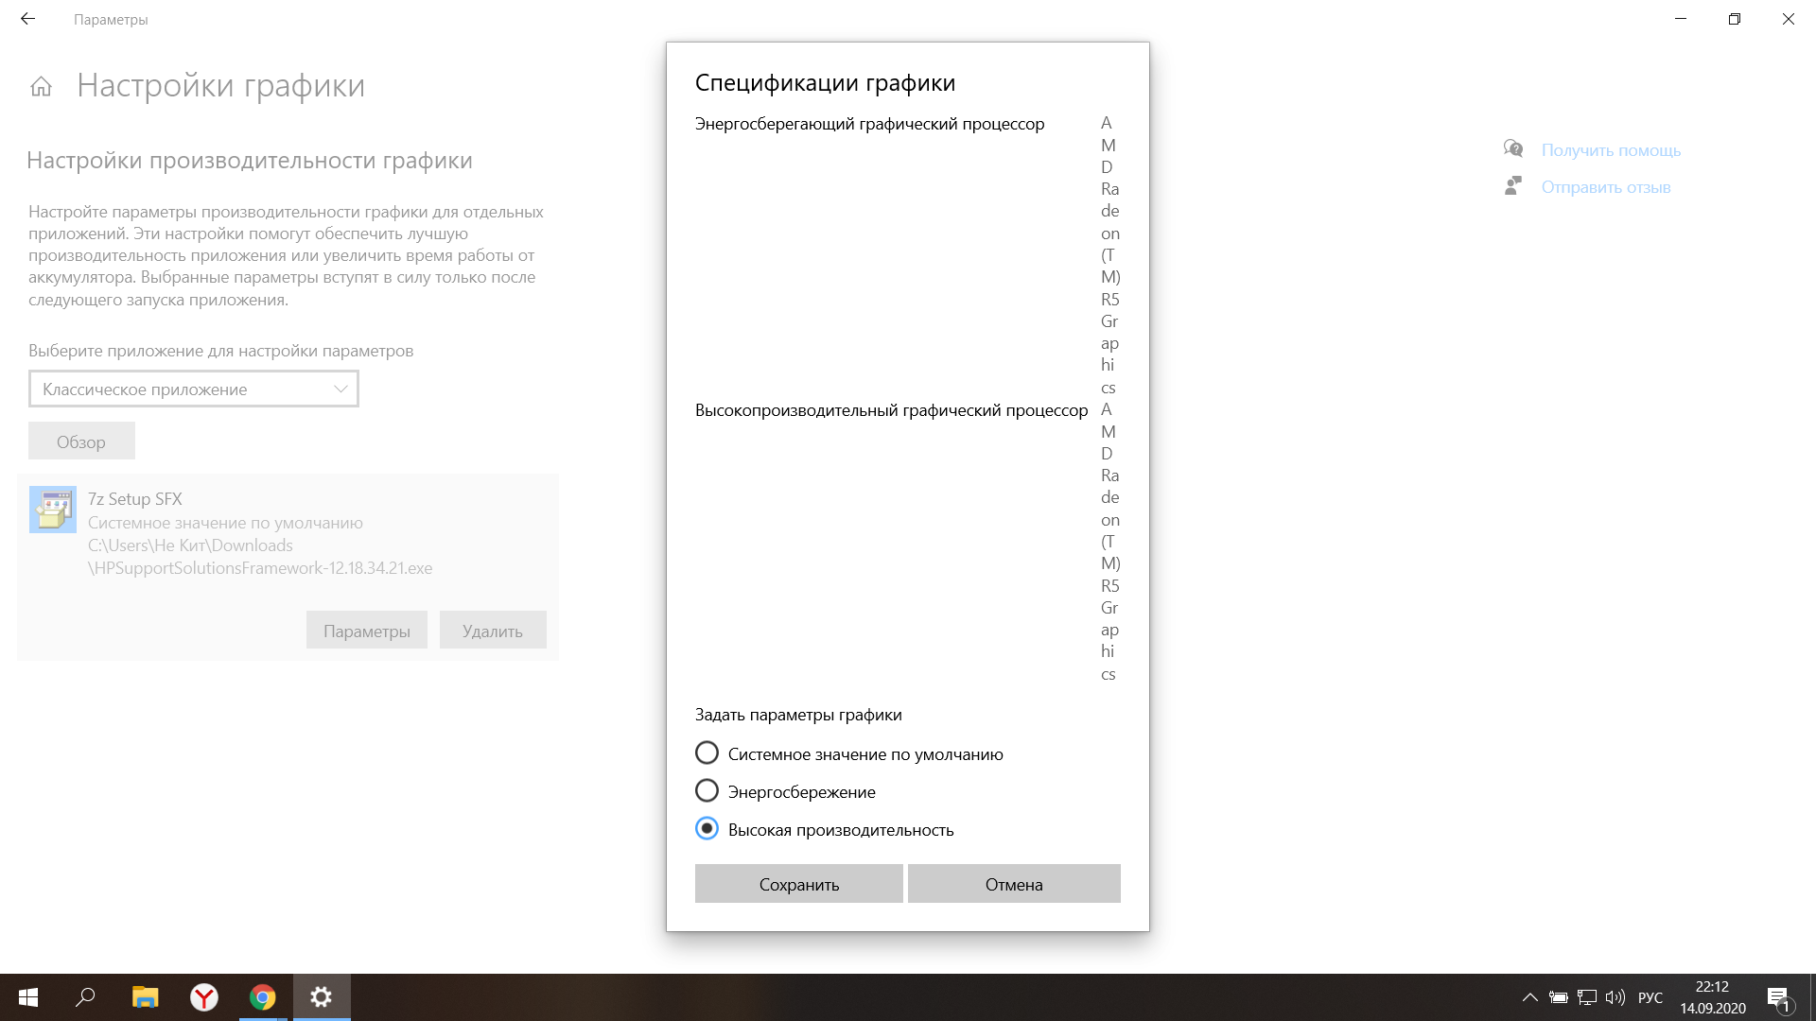The height and width of the screenshot is (1021, 1816).
Task: Open the Получить помощь link
Action: 1611,150
